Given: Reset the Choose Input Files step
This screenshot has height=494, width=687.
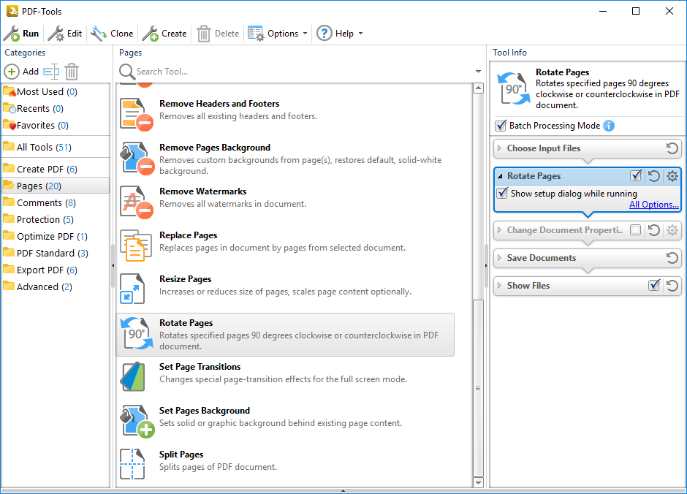Looking at the screenshot, I should (672, 148).
